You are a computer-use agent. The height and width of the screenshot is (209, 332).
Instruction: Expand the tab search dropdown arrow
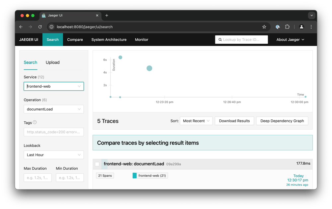pos(311,16)
